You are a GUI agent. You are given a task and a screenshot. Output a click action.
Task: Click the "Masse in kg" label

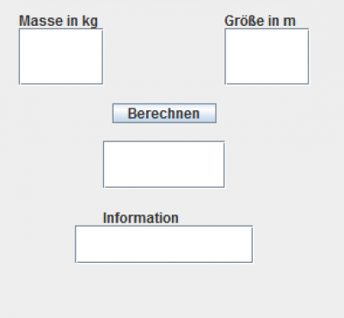point(58,22)
